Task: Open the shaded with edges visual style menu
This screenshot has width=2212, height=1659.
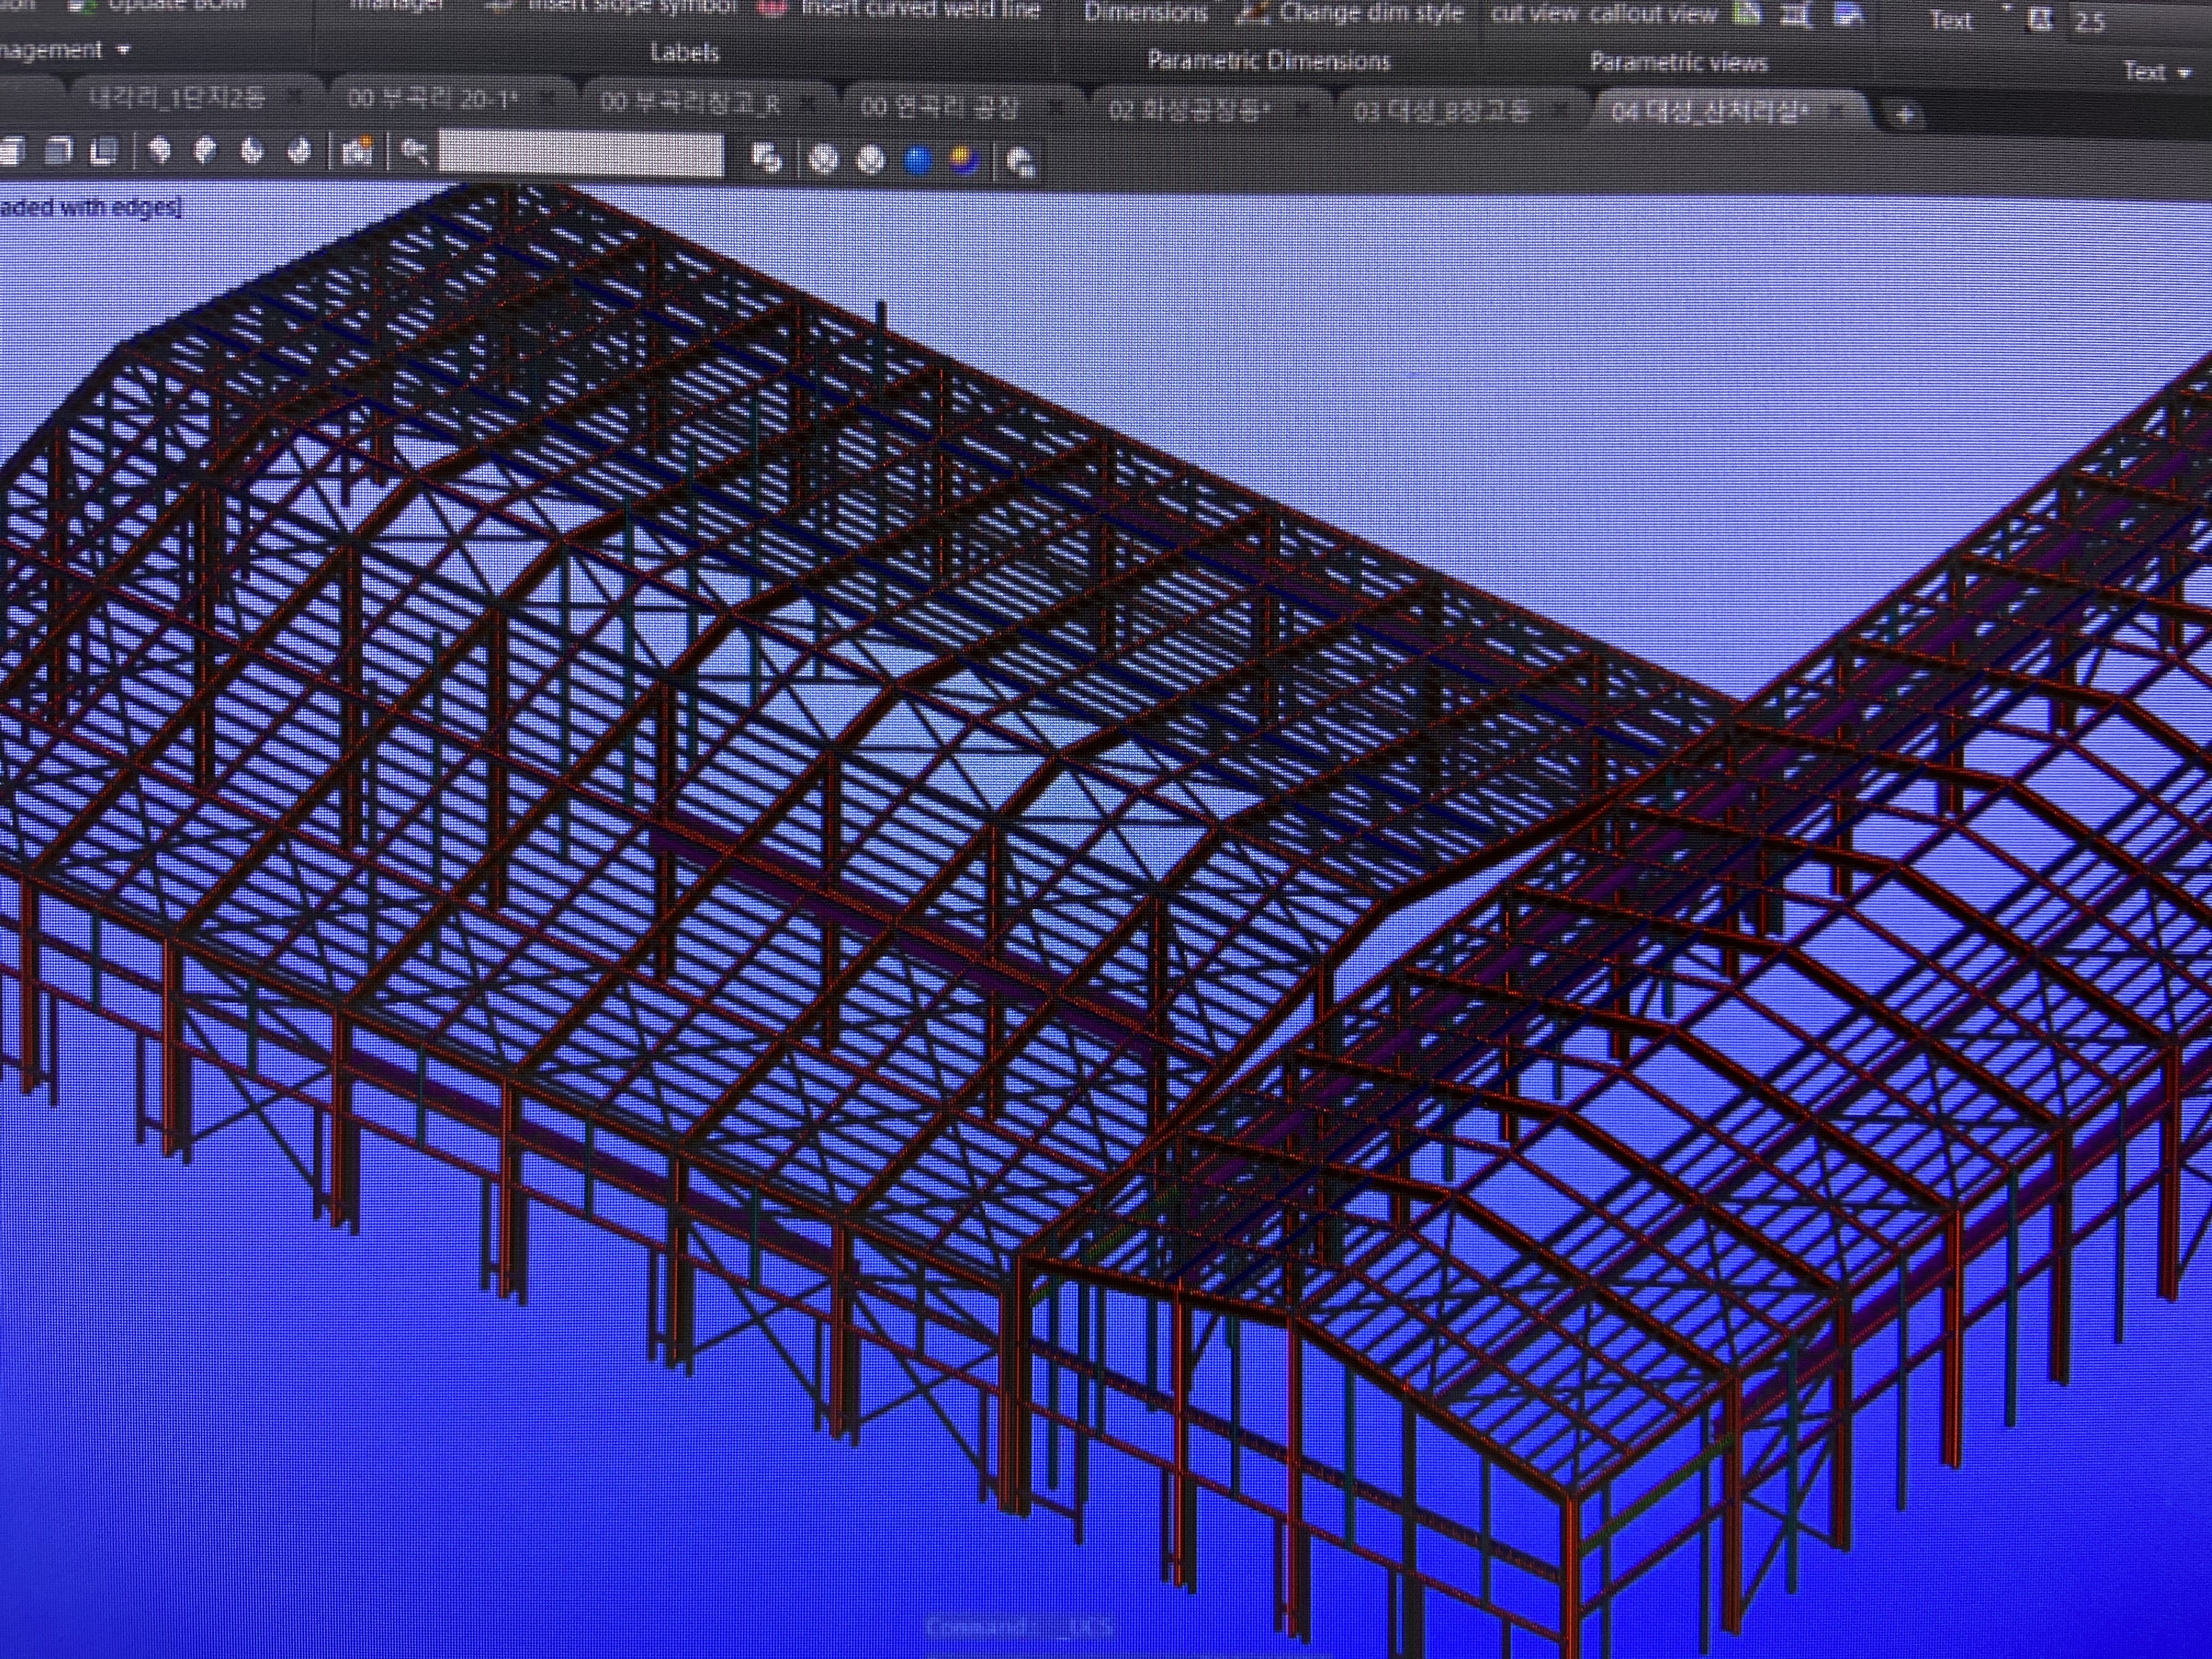Action: click(x=91, y=208)
